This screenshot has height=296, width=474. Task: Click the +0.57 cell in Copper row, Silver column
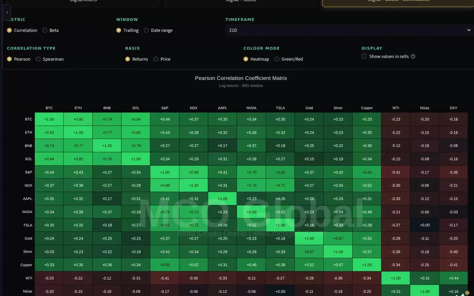pyautogui.click(x=338, y=265)
